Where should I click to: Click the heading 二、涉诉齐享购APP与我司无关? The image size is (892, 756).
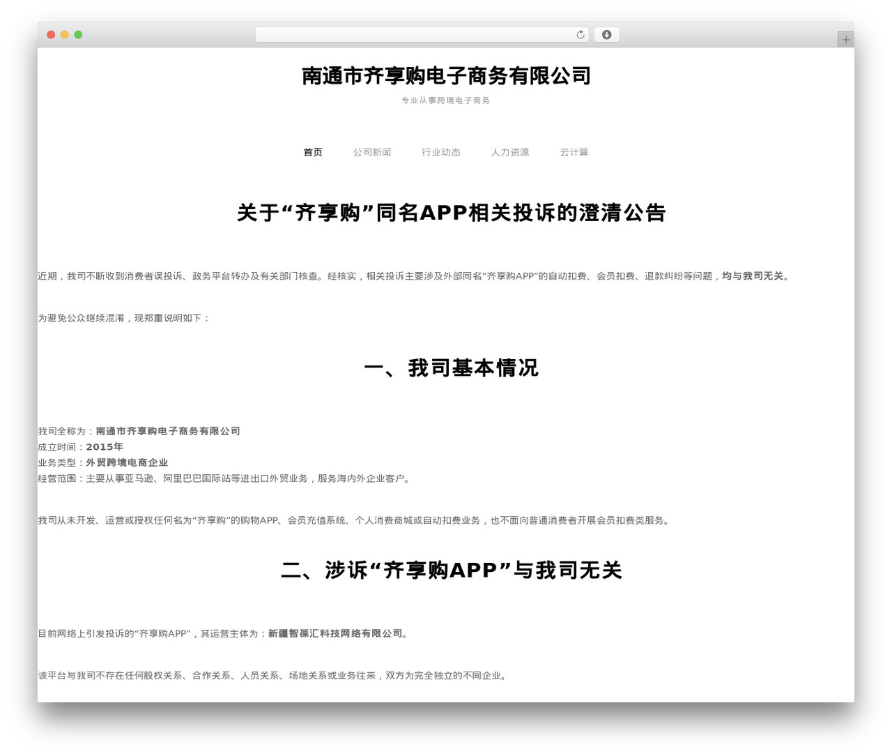[451, 570]
